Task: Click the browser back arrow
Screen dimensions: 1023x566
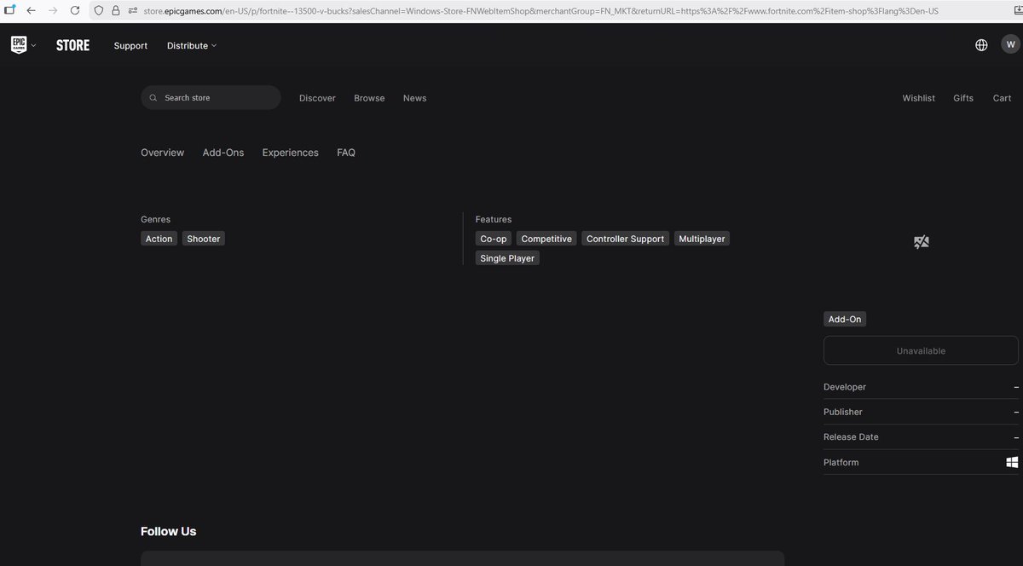Action: tap(31, 11)
